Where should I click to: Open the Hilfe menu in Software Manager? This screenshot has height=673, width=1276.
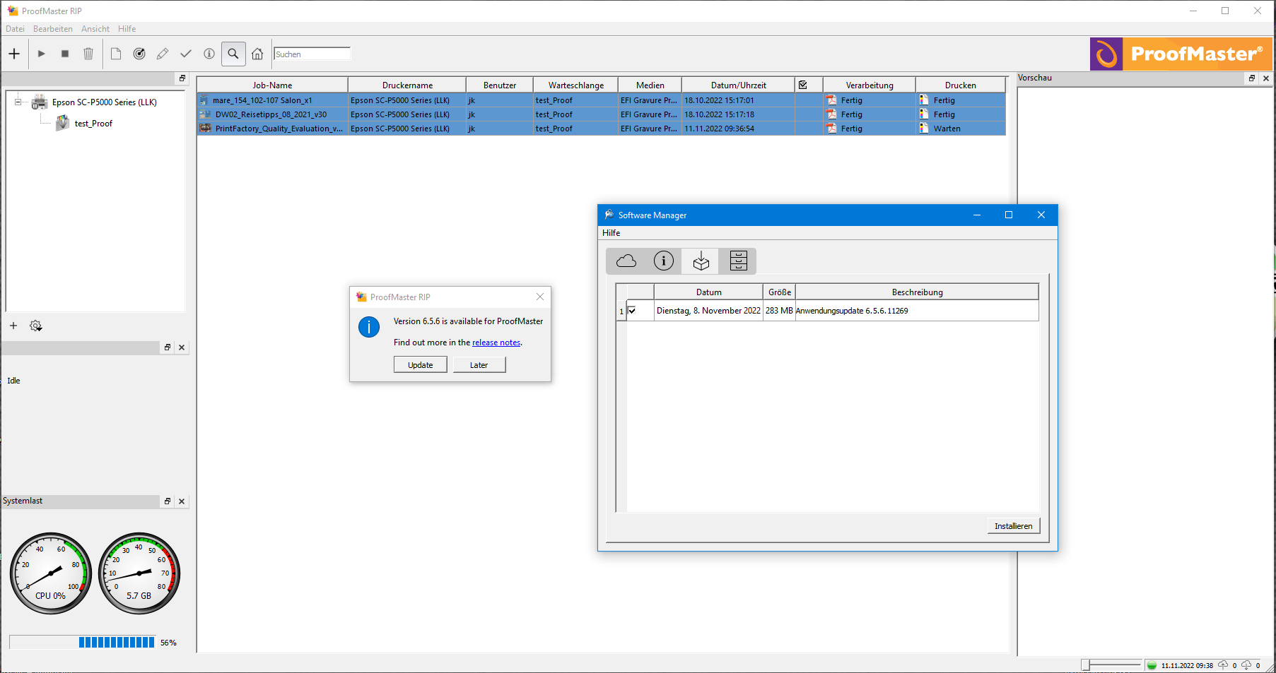pos(611,233)
